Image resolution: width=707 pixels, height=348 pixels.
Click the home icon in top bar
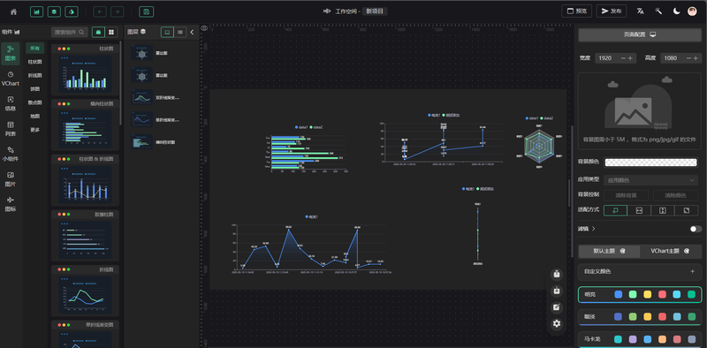pyautogui.click(x=13, y=11)
